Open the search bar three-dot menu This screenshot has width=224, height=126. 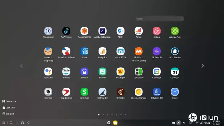coord(181,19)
